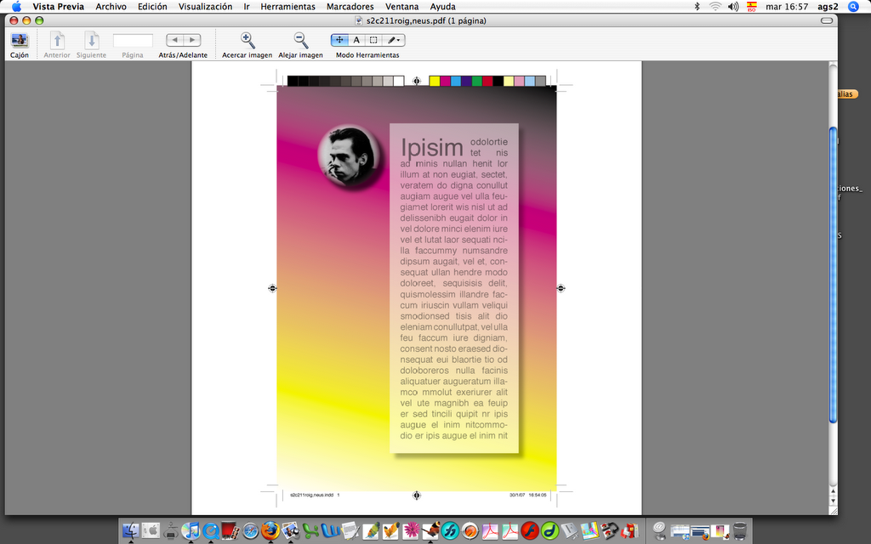871x544 pixels.
Task: Open the ags2 user menu
Action: [x=828, y=7]
